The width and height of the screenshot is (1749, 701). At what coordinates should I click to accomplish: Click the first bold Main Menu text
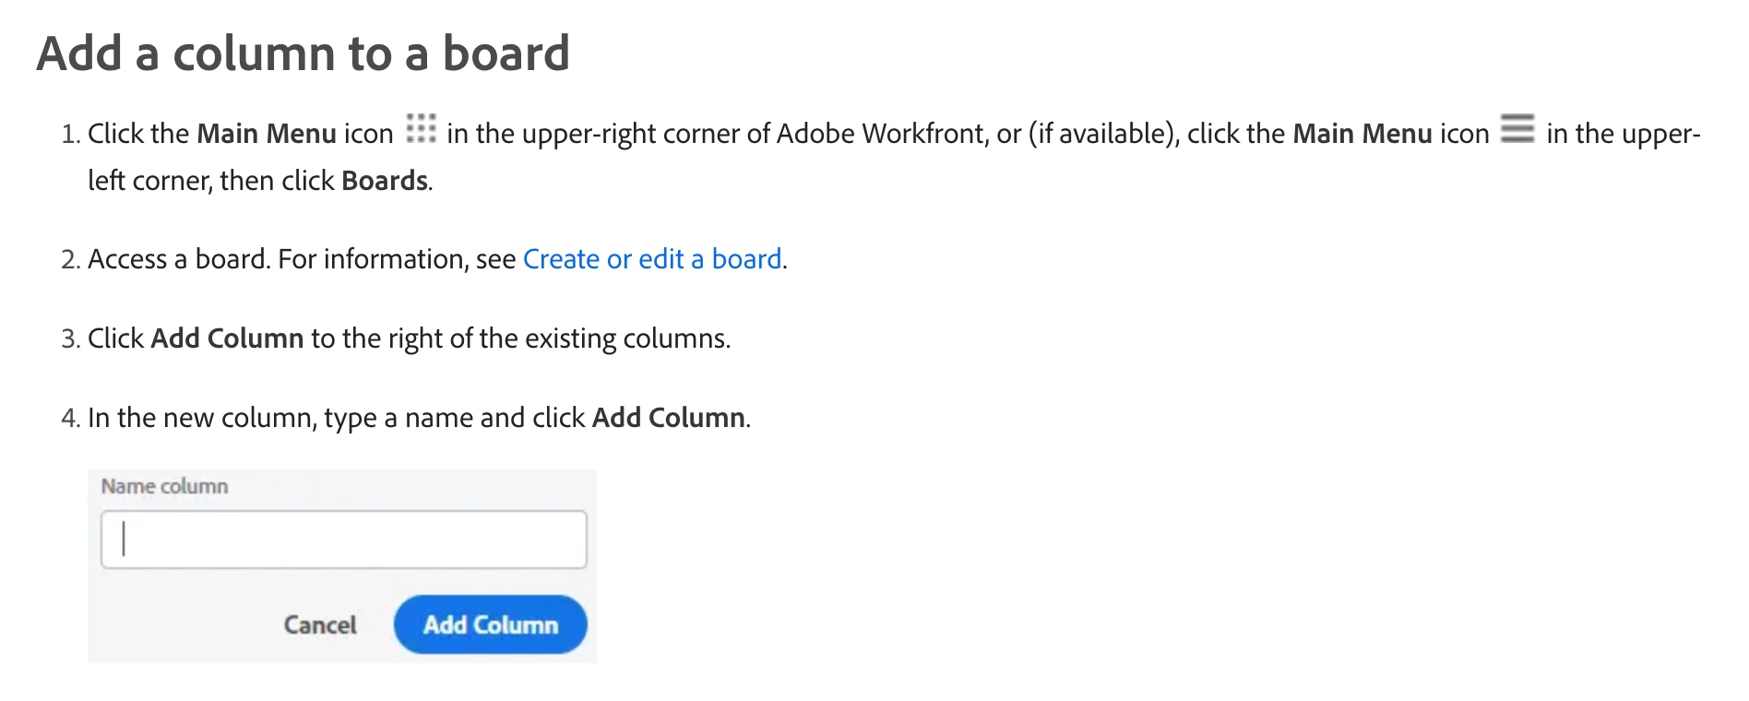click(x=267, y=134)
